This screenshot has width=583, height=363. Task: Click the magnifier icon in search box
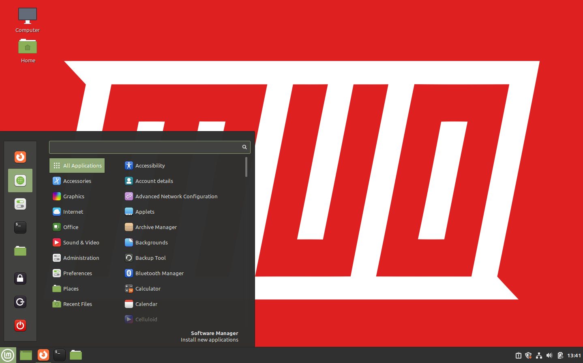pyautogui.click(x=244, y=147)
